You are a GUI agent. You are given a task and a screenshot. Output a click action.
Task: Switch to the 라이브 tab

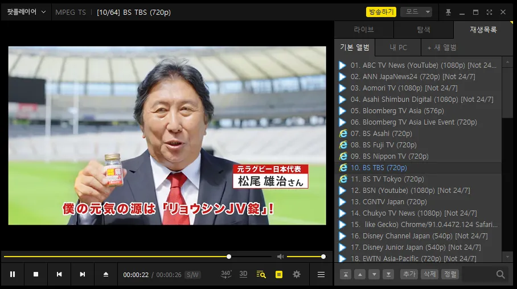point(364,30)
